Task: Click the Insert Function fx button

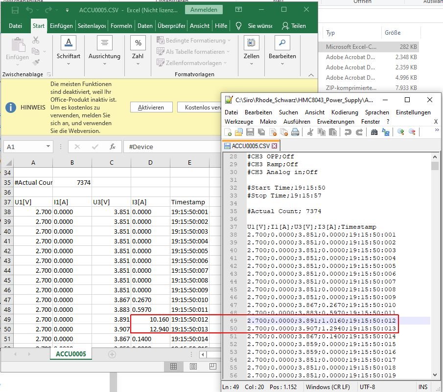Action: (113, 147)
